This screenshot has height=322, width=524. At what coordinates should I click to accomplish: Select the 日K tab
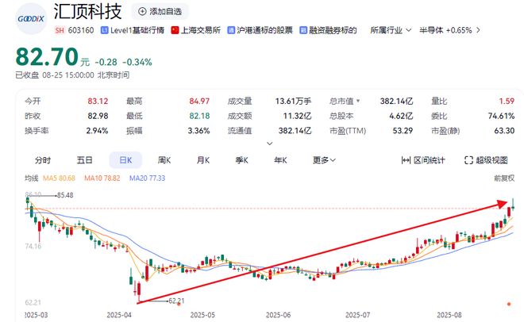(x=125, y=160)
